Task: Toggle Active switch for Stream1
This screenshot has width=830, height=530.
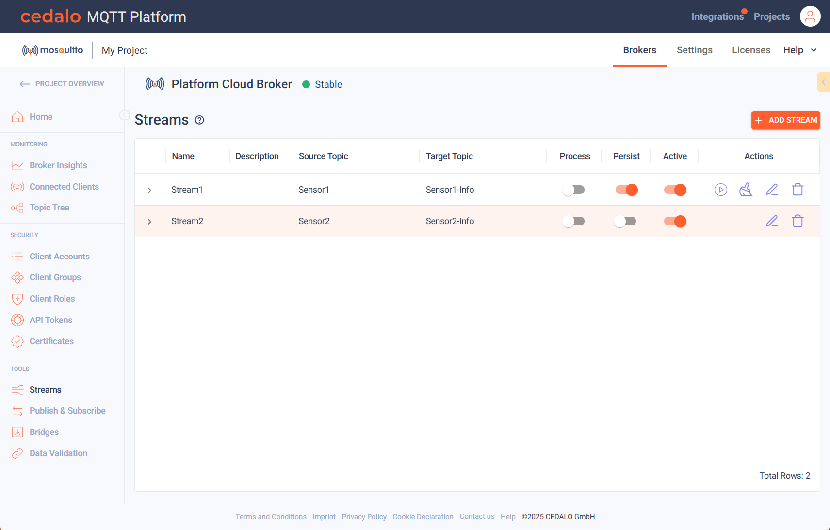Action: point(675,190)
